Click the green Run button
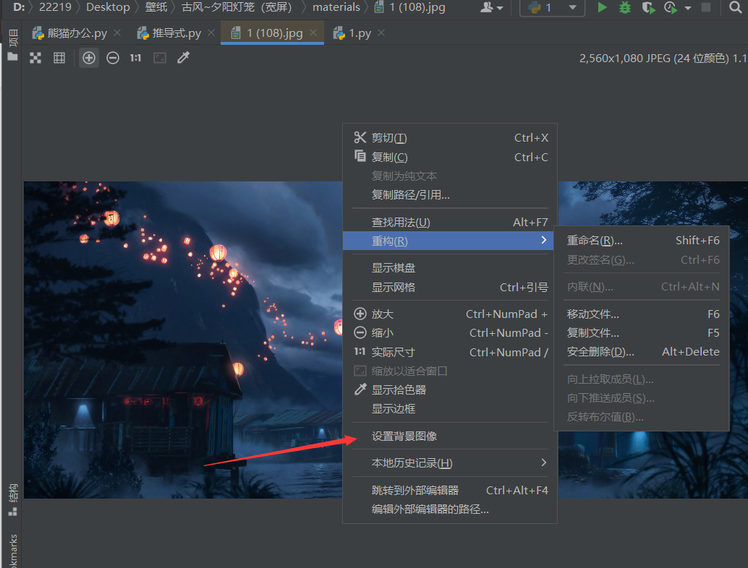 point(602,7)
